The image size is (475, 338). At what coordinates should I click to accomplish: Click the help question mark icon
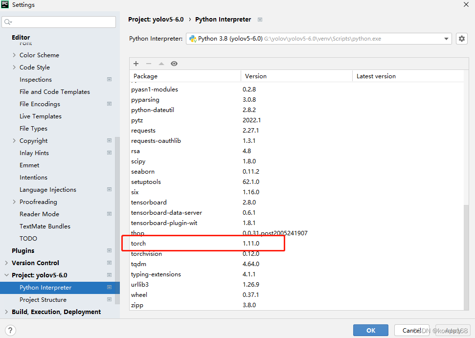point(10,330)
